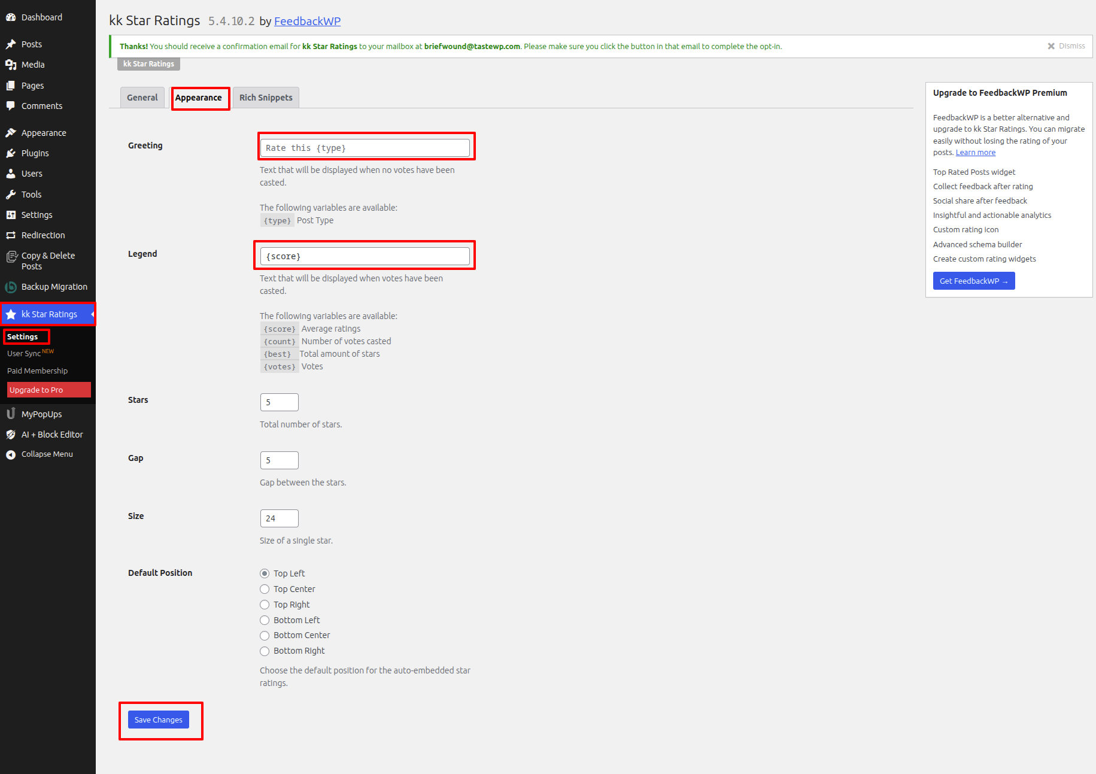Click the Dashboard gauge icon in sidebar
Image resolution: width=1096 pixels, height=774 pixels.
point(11,17)
